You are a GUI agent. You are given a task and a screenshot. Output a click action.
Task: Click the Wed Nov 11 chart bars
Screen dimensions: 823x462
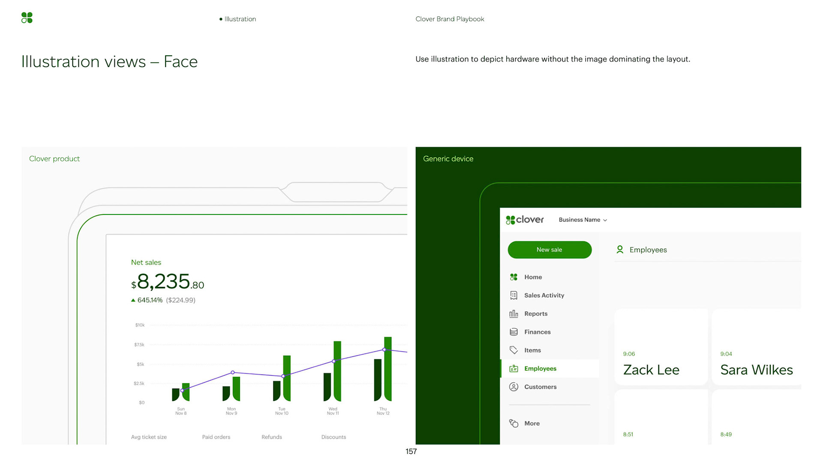point(332,371)
